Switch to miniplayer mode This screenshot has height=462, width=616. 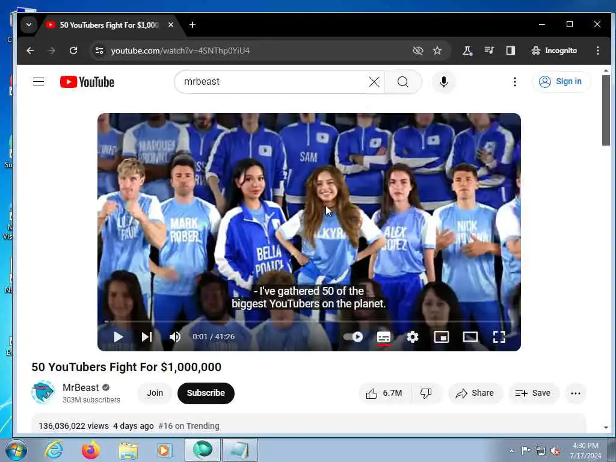point(441,337)
